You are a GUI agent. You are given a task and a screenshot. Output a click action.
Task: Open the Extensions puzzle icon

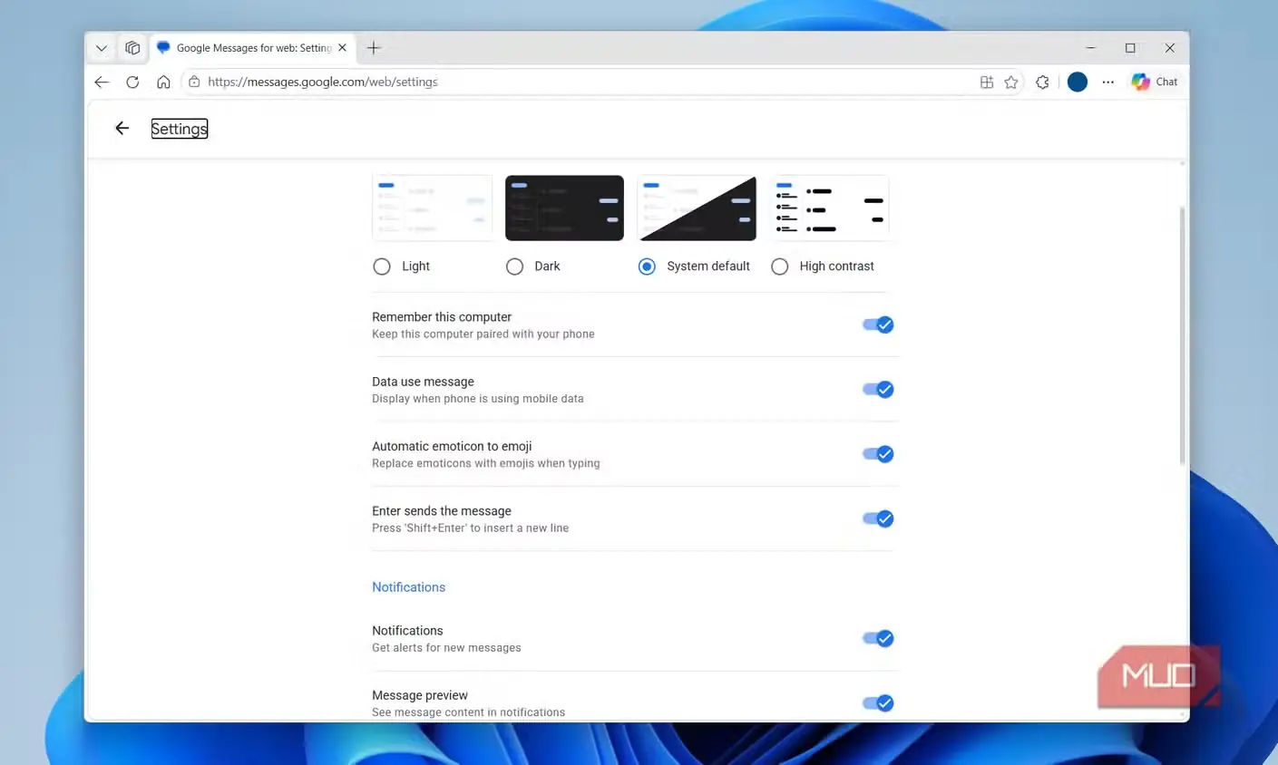coord(1042,82)
